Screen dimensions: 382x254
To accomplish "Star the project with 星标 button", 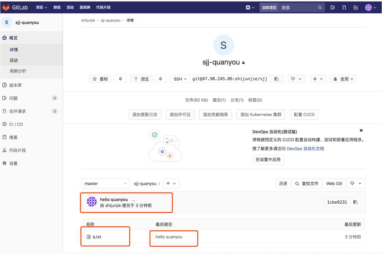I will click(x=100, y=79).
